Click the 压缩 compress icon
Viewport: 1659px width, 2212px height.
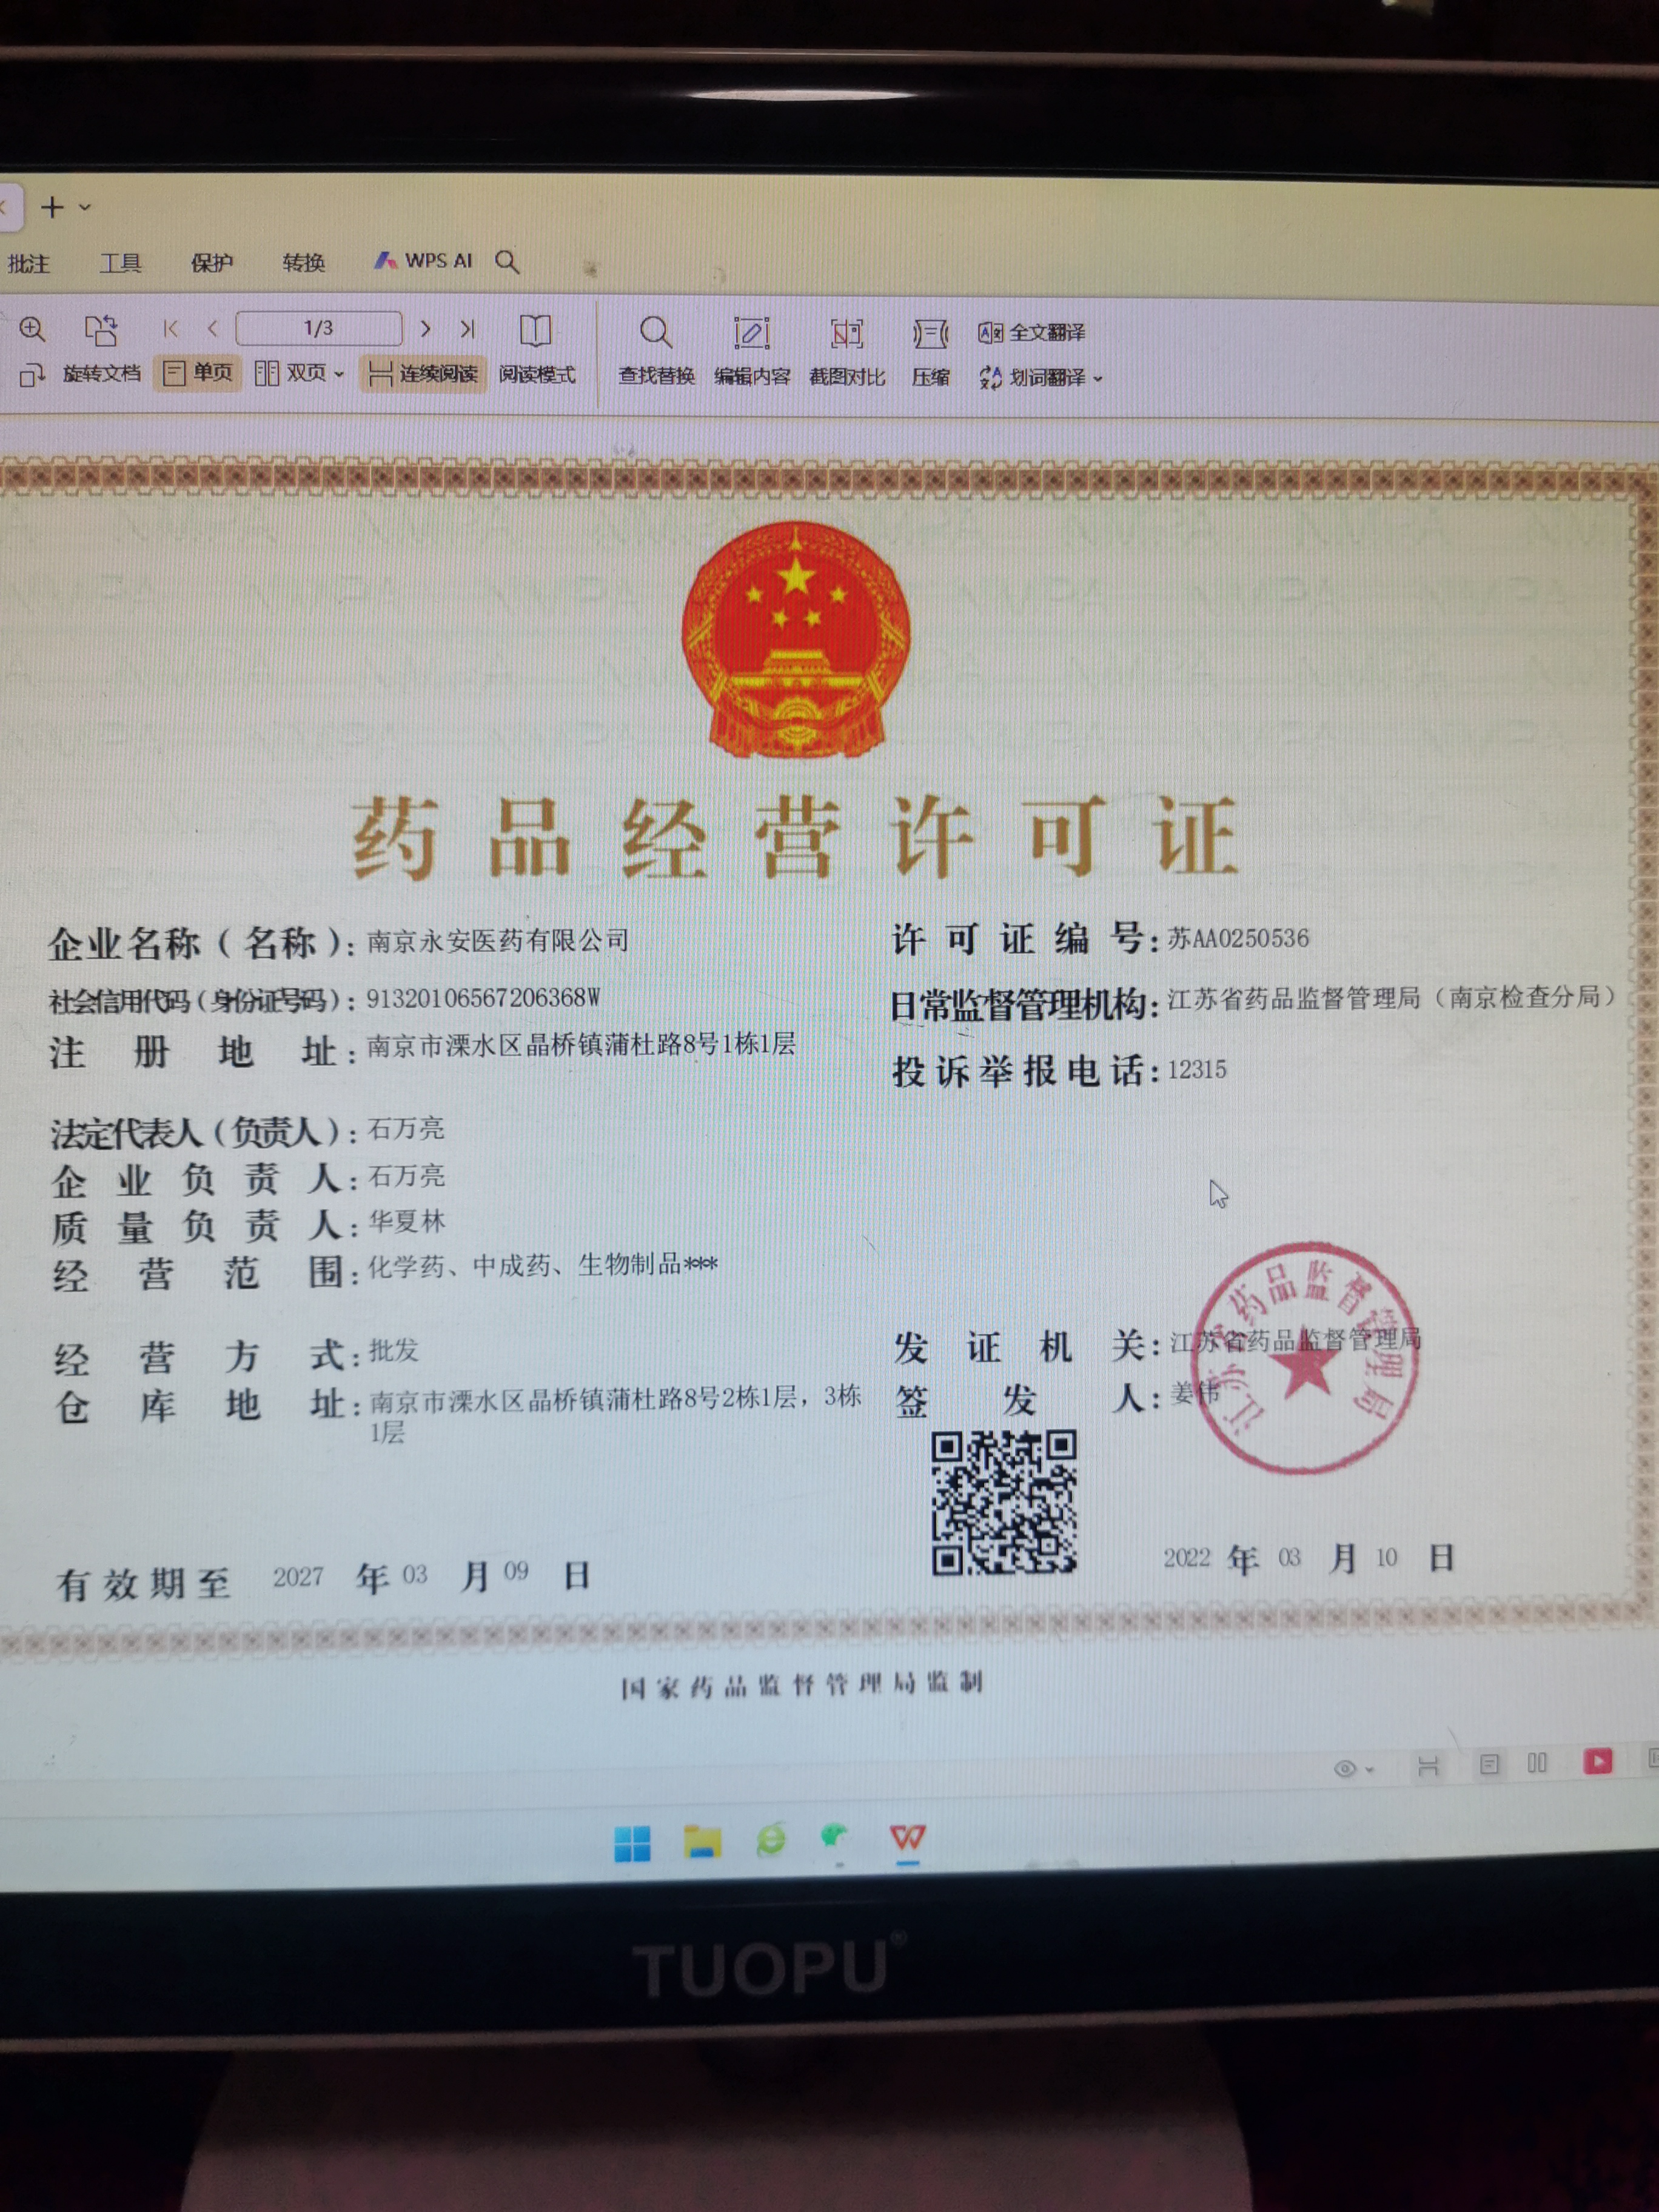930,333
